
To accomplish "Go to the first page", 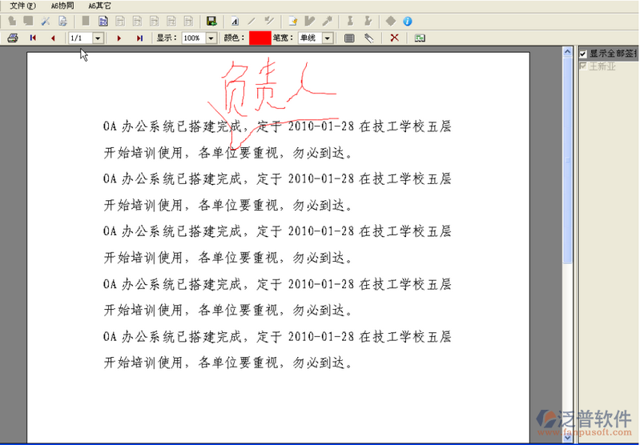I will (x=33, y=38).
